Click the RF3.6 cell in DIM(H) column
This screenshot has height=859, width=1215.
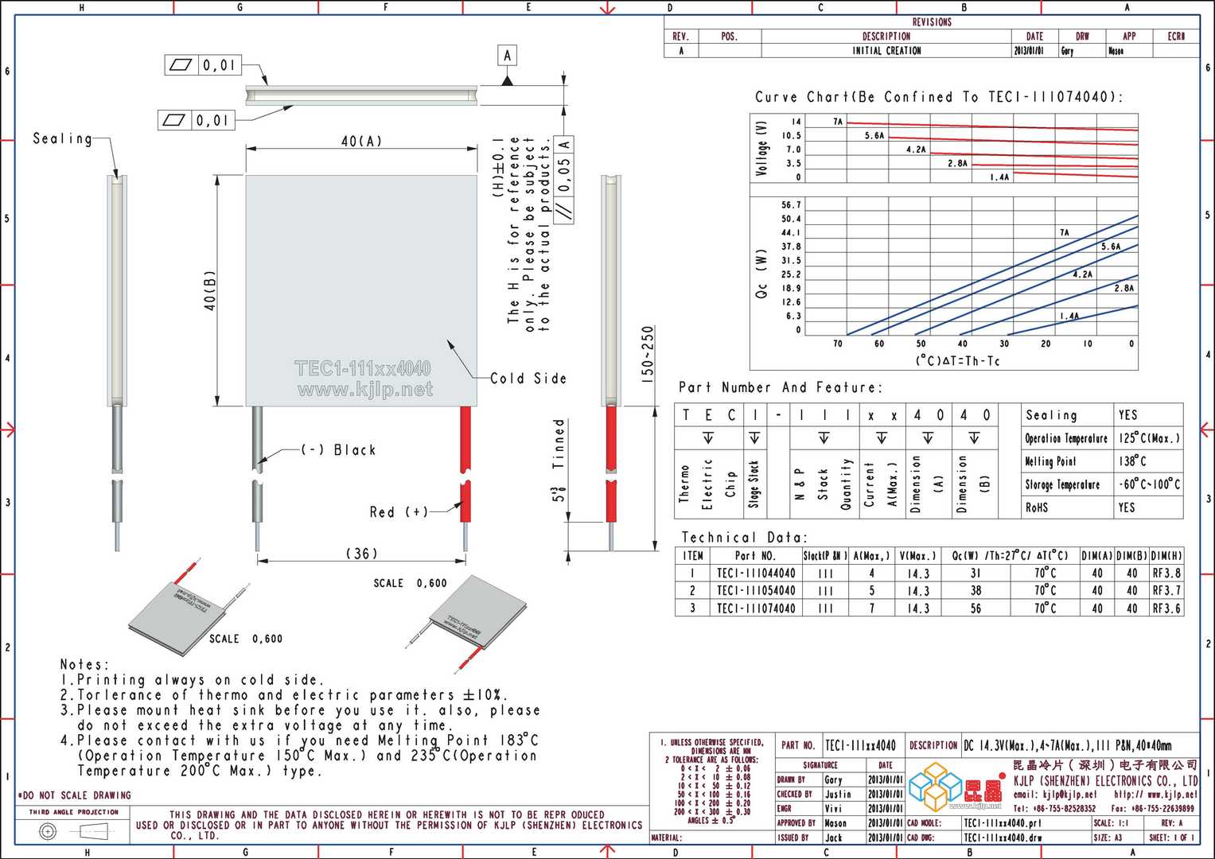1166,608
